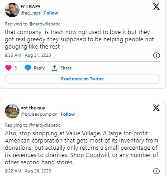The image size is (166, 177).
Task: Click the Reply text label
Action: (39, 68)
